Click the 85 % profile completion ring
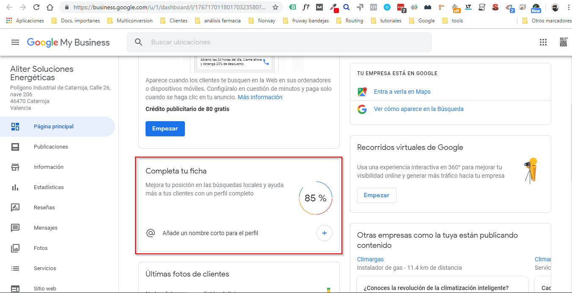The image size is (572, 293). tap(316, 198)
